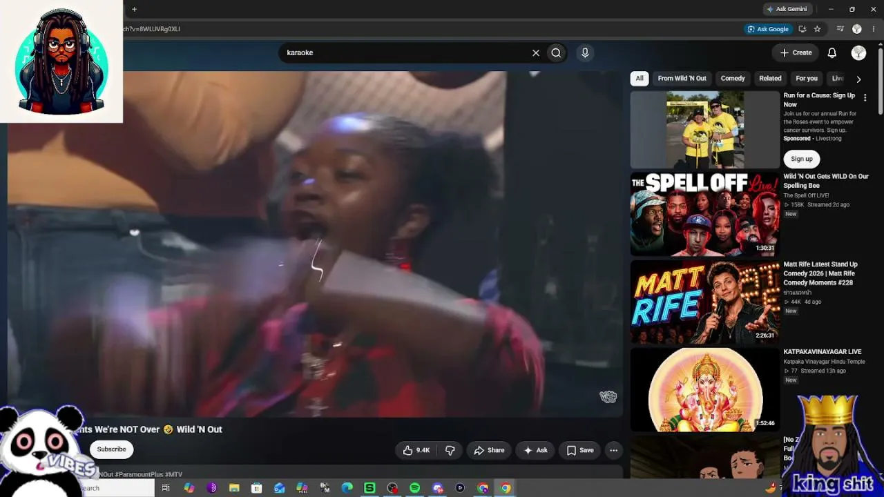The height and width of the screenshot is (497, 884).
Task: Open Microsoft Edge from the taskbar
Action: click(347, 488)
